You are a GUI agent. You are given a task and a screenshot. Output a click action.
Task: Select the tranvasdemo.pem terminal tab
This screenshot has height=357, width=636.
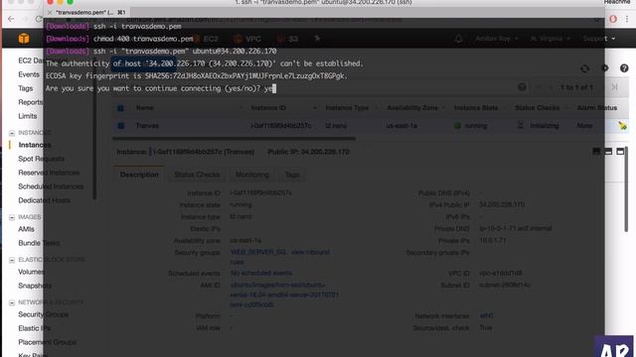tap(86, 13)
